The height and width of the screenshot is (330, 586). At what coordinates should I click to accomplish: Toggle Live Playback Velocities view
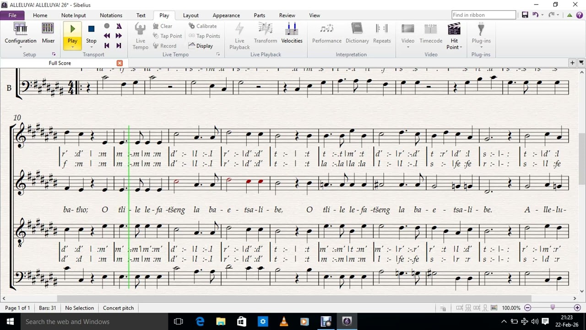pyautogui.click(x=292, y=33)
